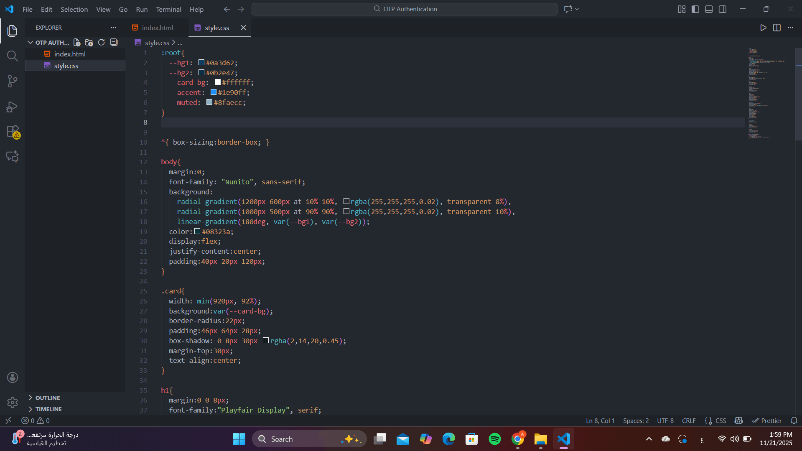Expand the TIMELINE section
This screenshot has width=802, height=451.
pyautogui.click(x=48, y=409)
